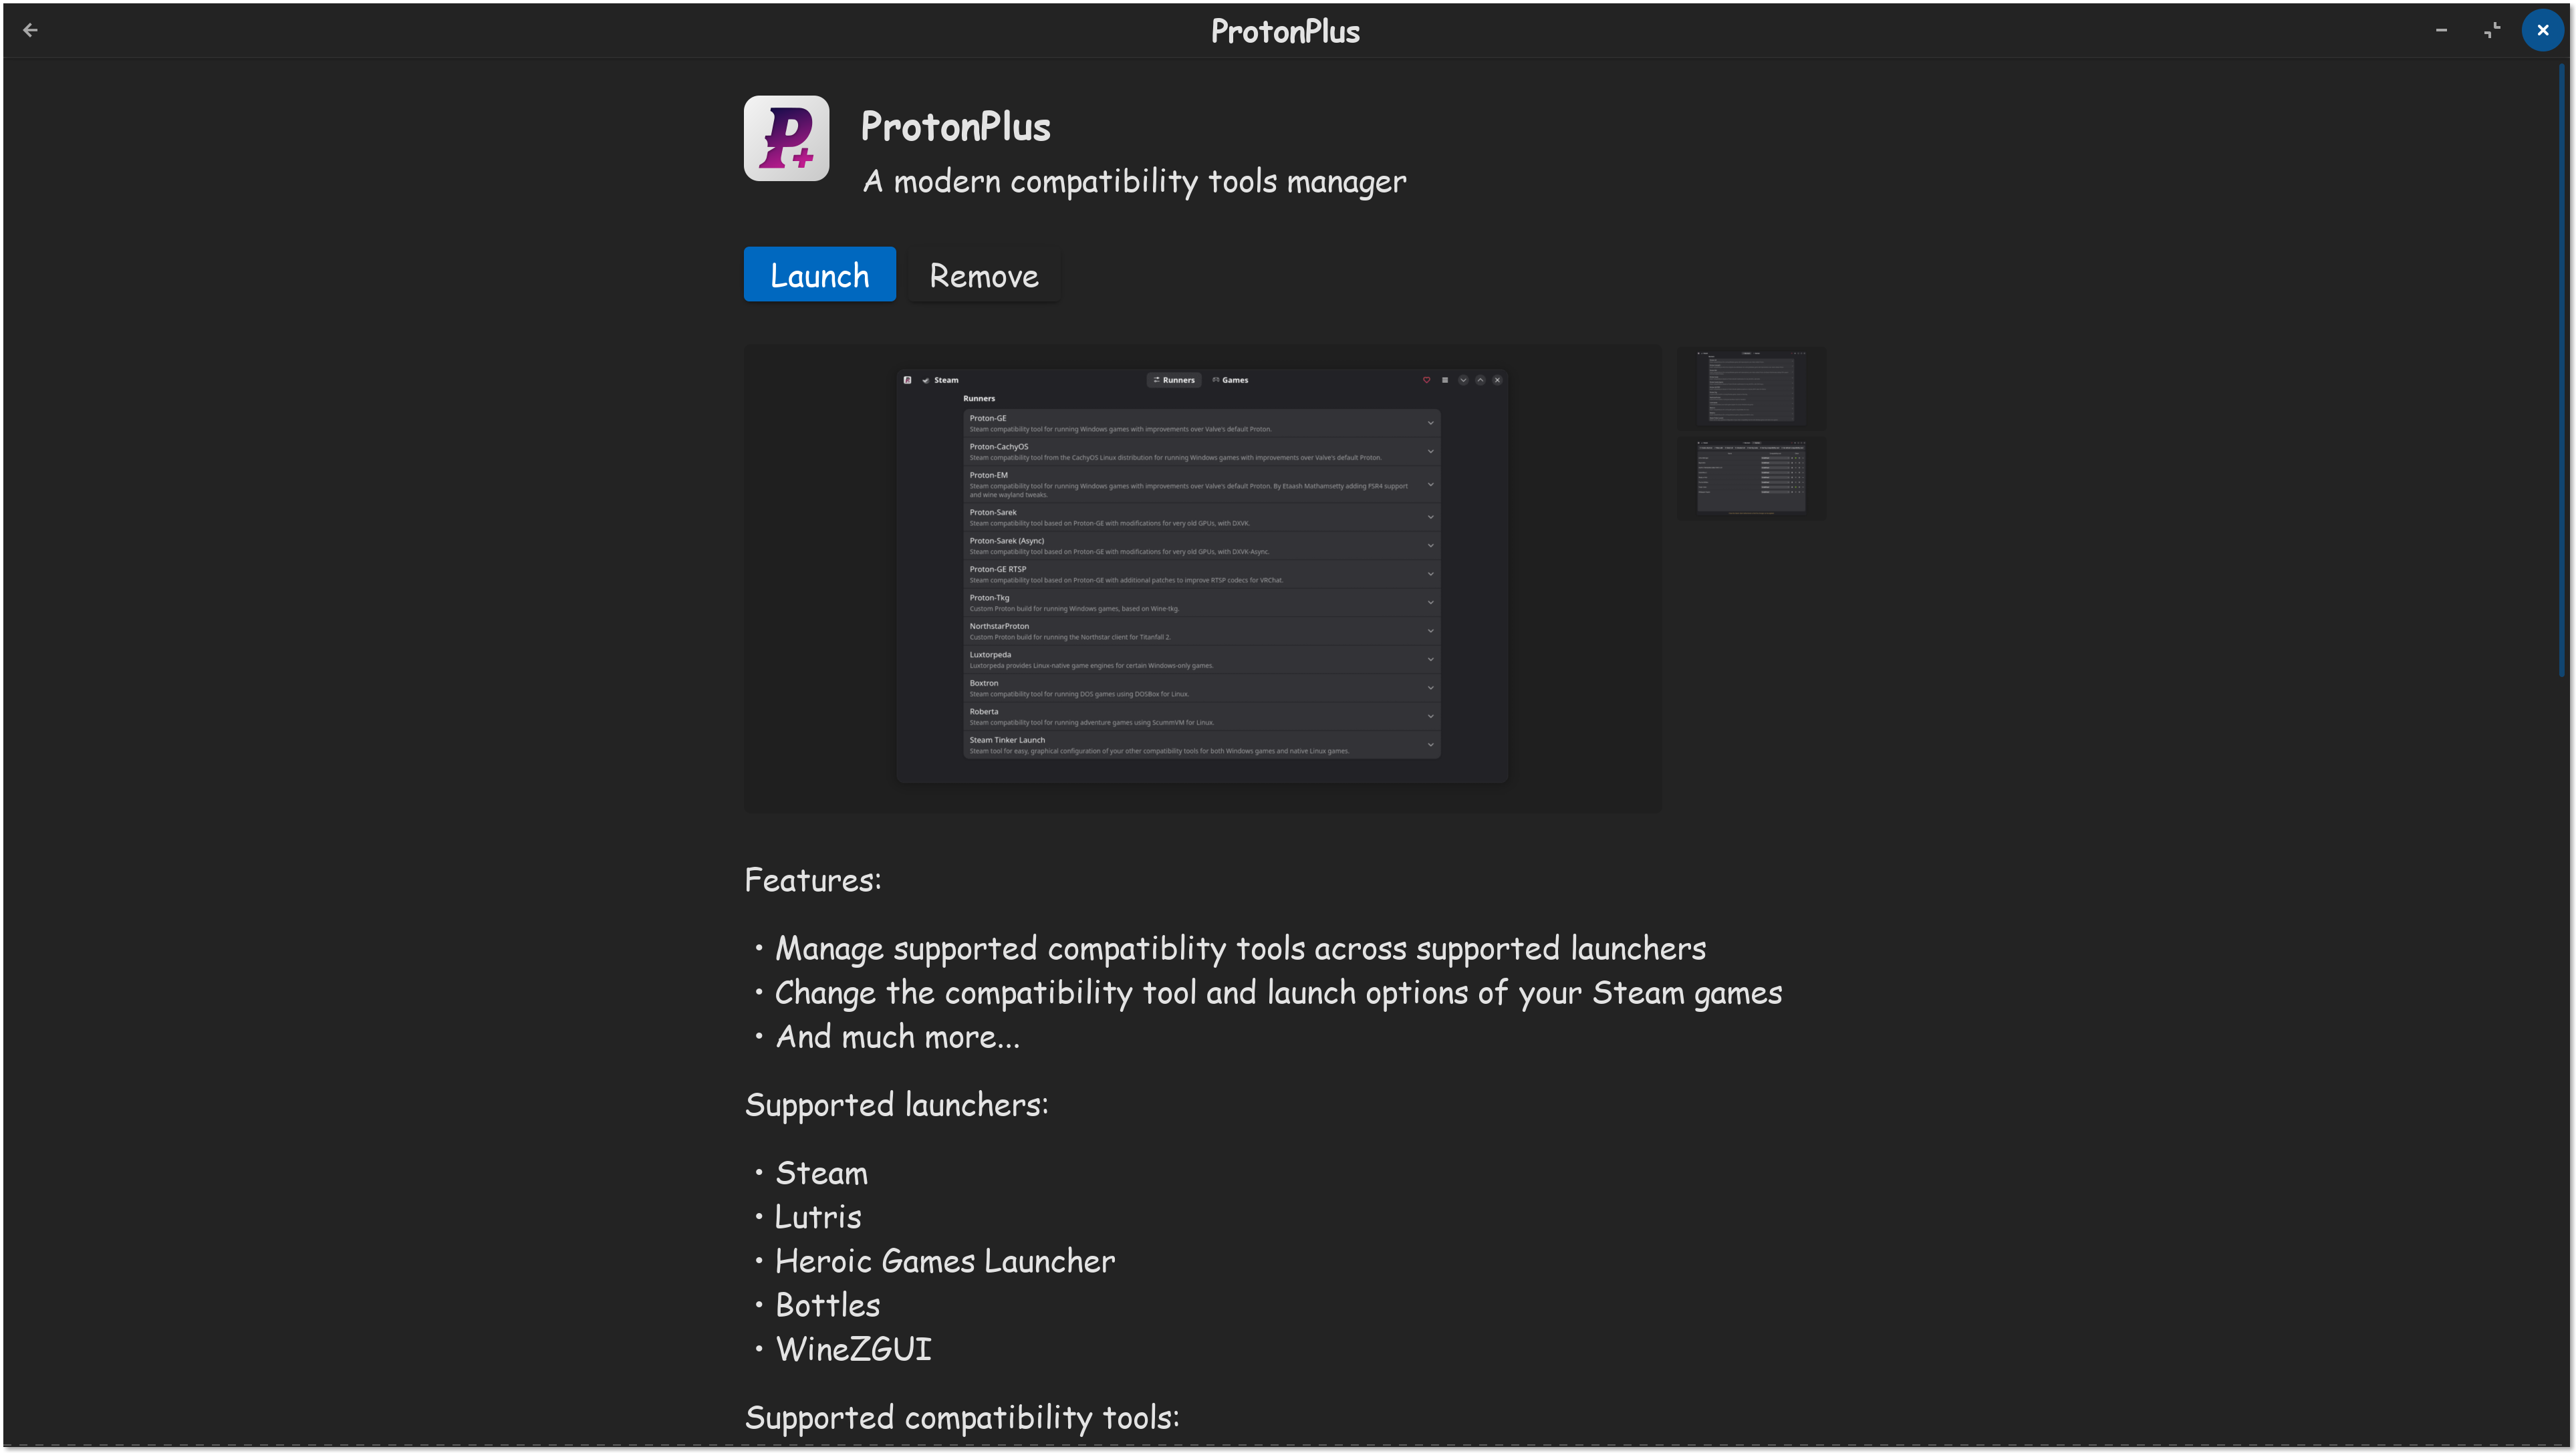The image size is (2576, 1453).
Task: Click the ProtonPlus window header title
Action: tap(1285, 31)
